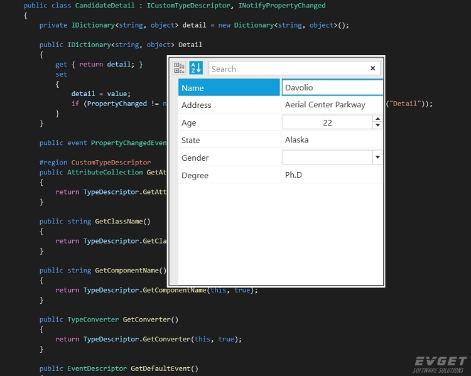Select the State property row label
The width and height of the screenshot is (471, 376).
[x=229, y=140]
